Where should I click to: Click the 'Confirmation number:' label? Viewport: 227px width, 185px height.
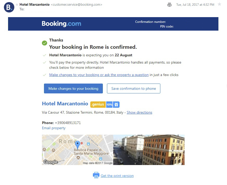150,22
